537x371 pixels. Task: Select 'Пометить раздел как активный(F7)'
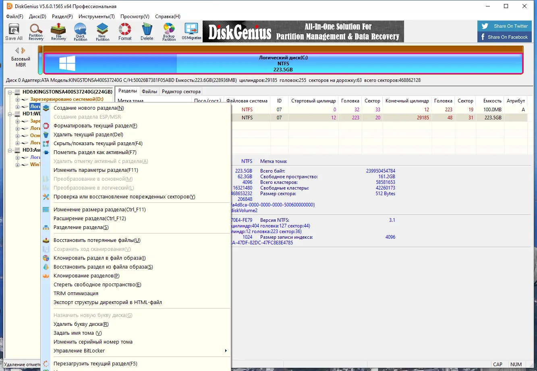point(136,152)
